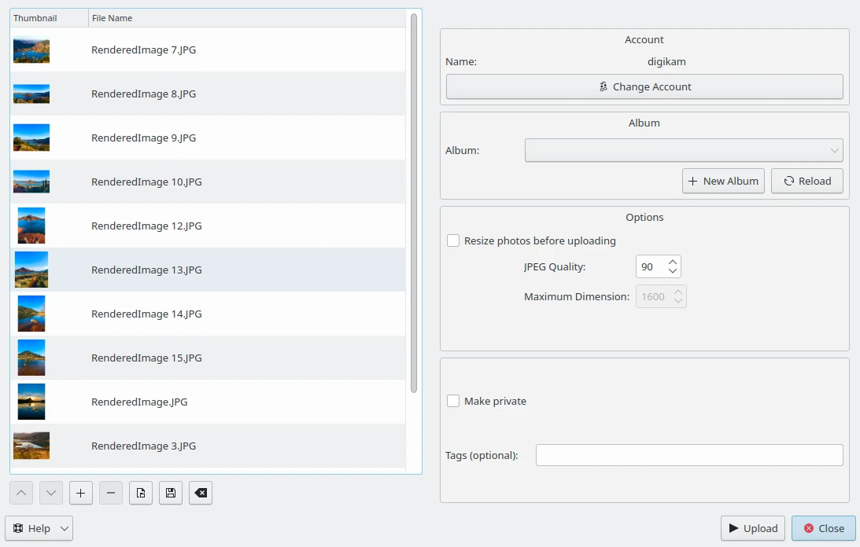Clear the image list with the backspace icon
The width and height of the screenshot is (860, 547).
[201, 493]
